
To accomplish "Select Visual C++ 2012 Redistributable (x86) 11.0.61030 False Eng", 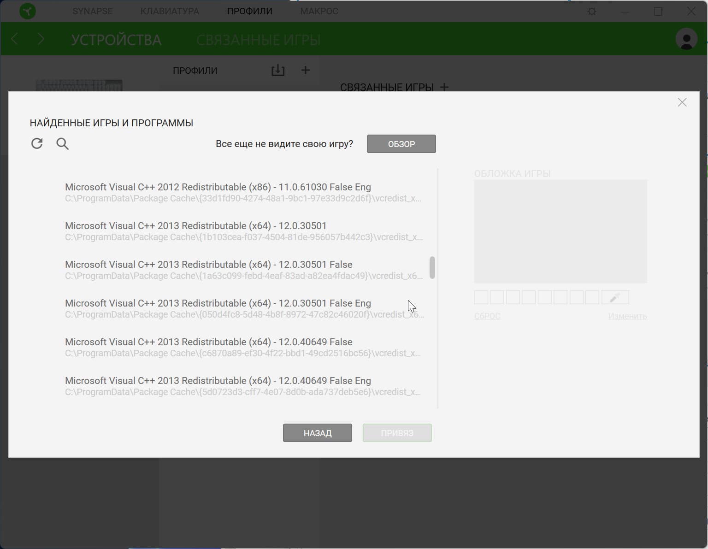I will tap(244, 193).
